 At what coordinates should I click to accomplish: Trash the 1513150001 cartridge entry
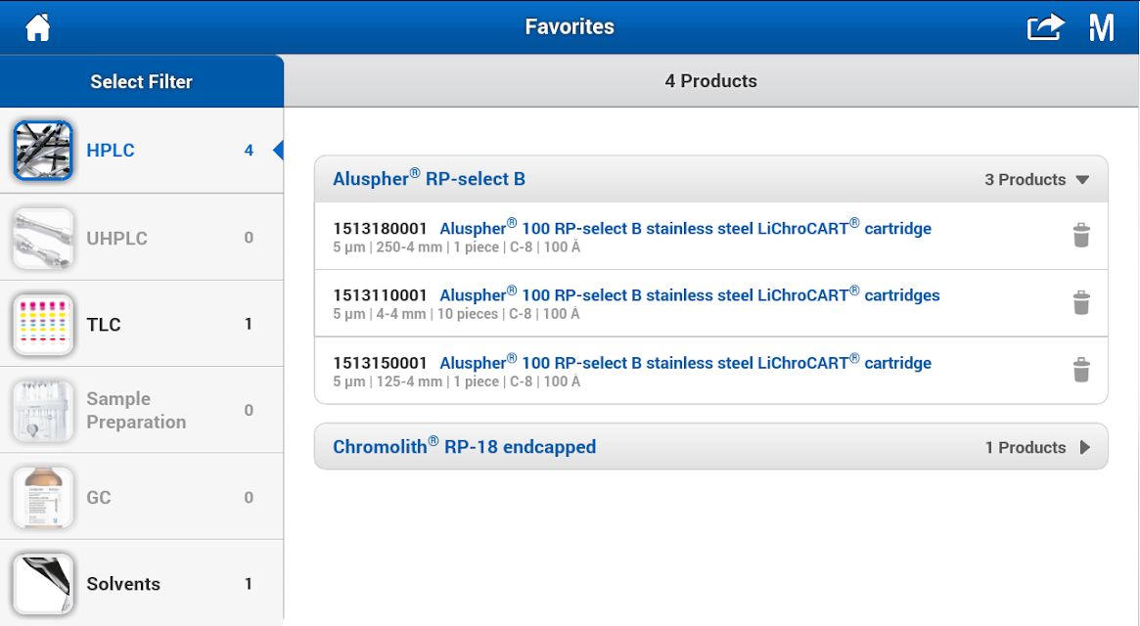(x=1081, y=370)
